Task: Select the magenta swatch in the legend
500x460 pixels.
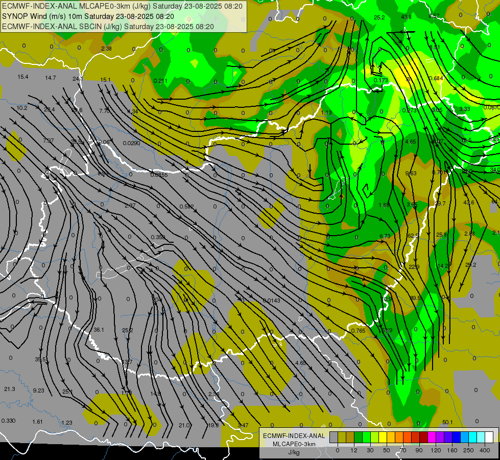Action: [432, 437]
